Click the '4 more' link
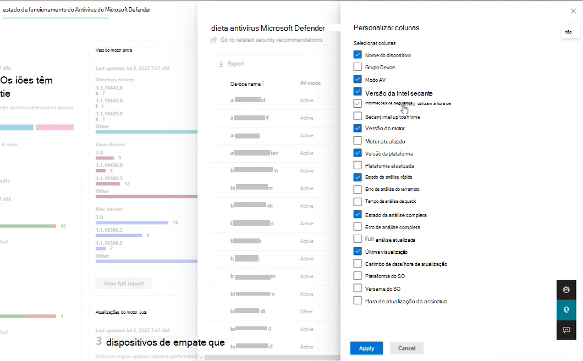The image size is (583, 361). point(9,145)
